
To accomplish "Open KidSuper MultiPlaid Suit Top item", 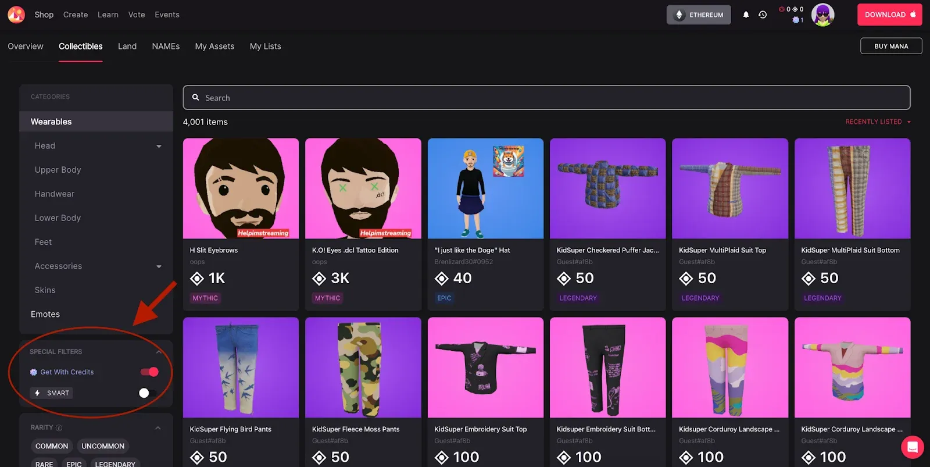I will pos(730,224).
